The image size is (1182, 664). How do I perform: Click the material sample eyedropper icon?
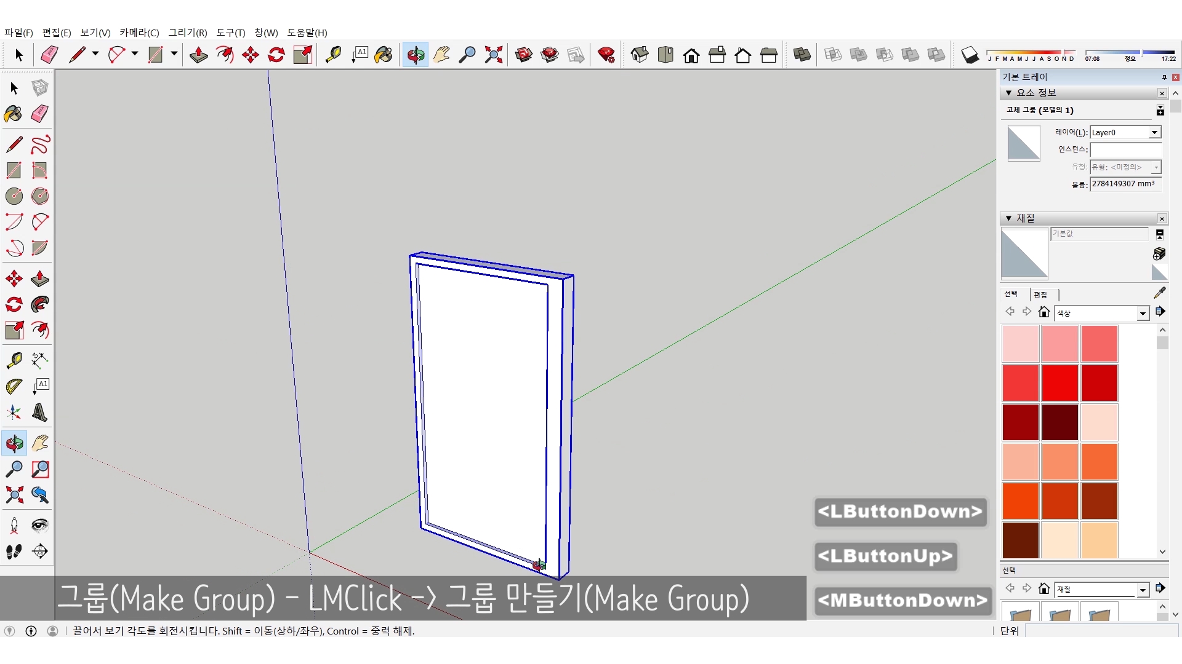click(1160, 293)
